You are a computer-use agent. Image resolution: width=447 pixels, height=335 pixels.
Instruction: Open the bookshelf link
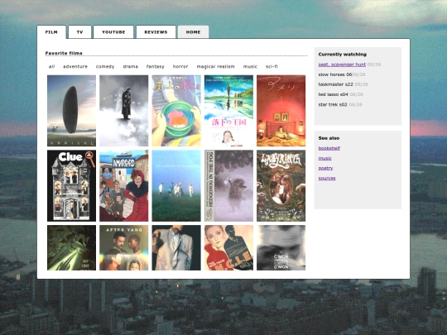click(329, 148)
